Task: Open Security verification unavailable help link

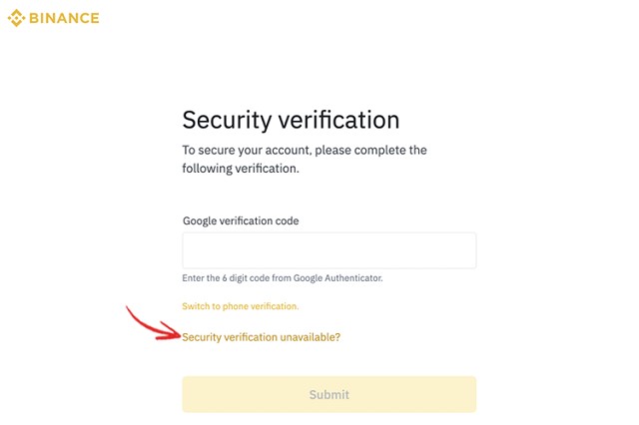Action: pos(261,337)
